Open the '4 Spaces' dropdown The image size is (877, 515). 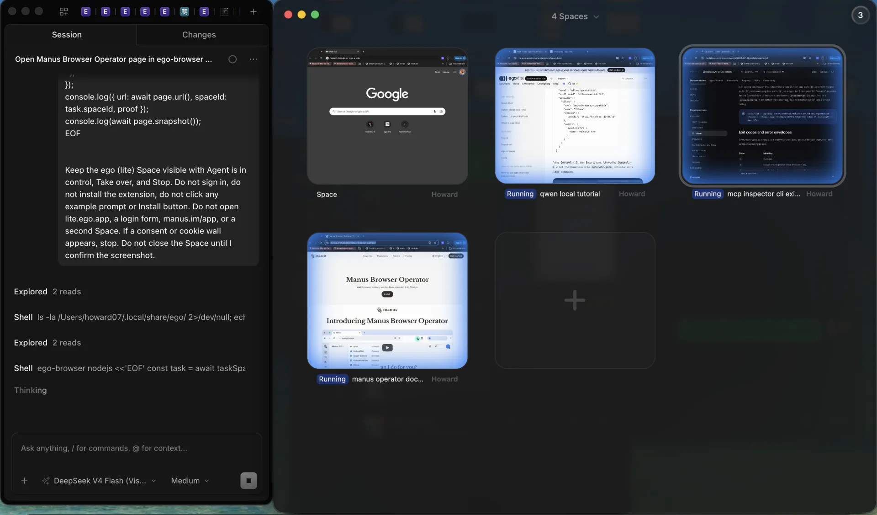click(x=575, y=16)
